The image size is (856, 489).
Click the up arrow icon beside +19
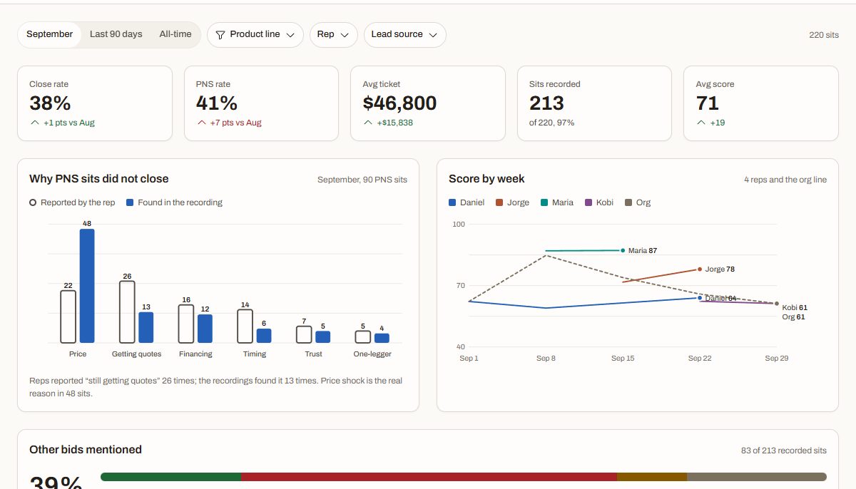(701, 123)
